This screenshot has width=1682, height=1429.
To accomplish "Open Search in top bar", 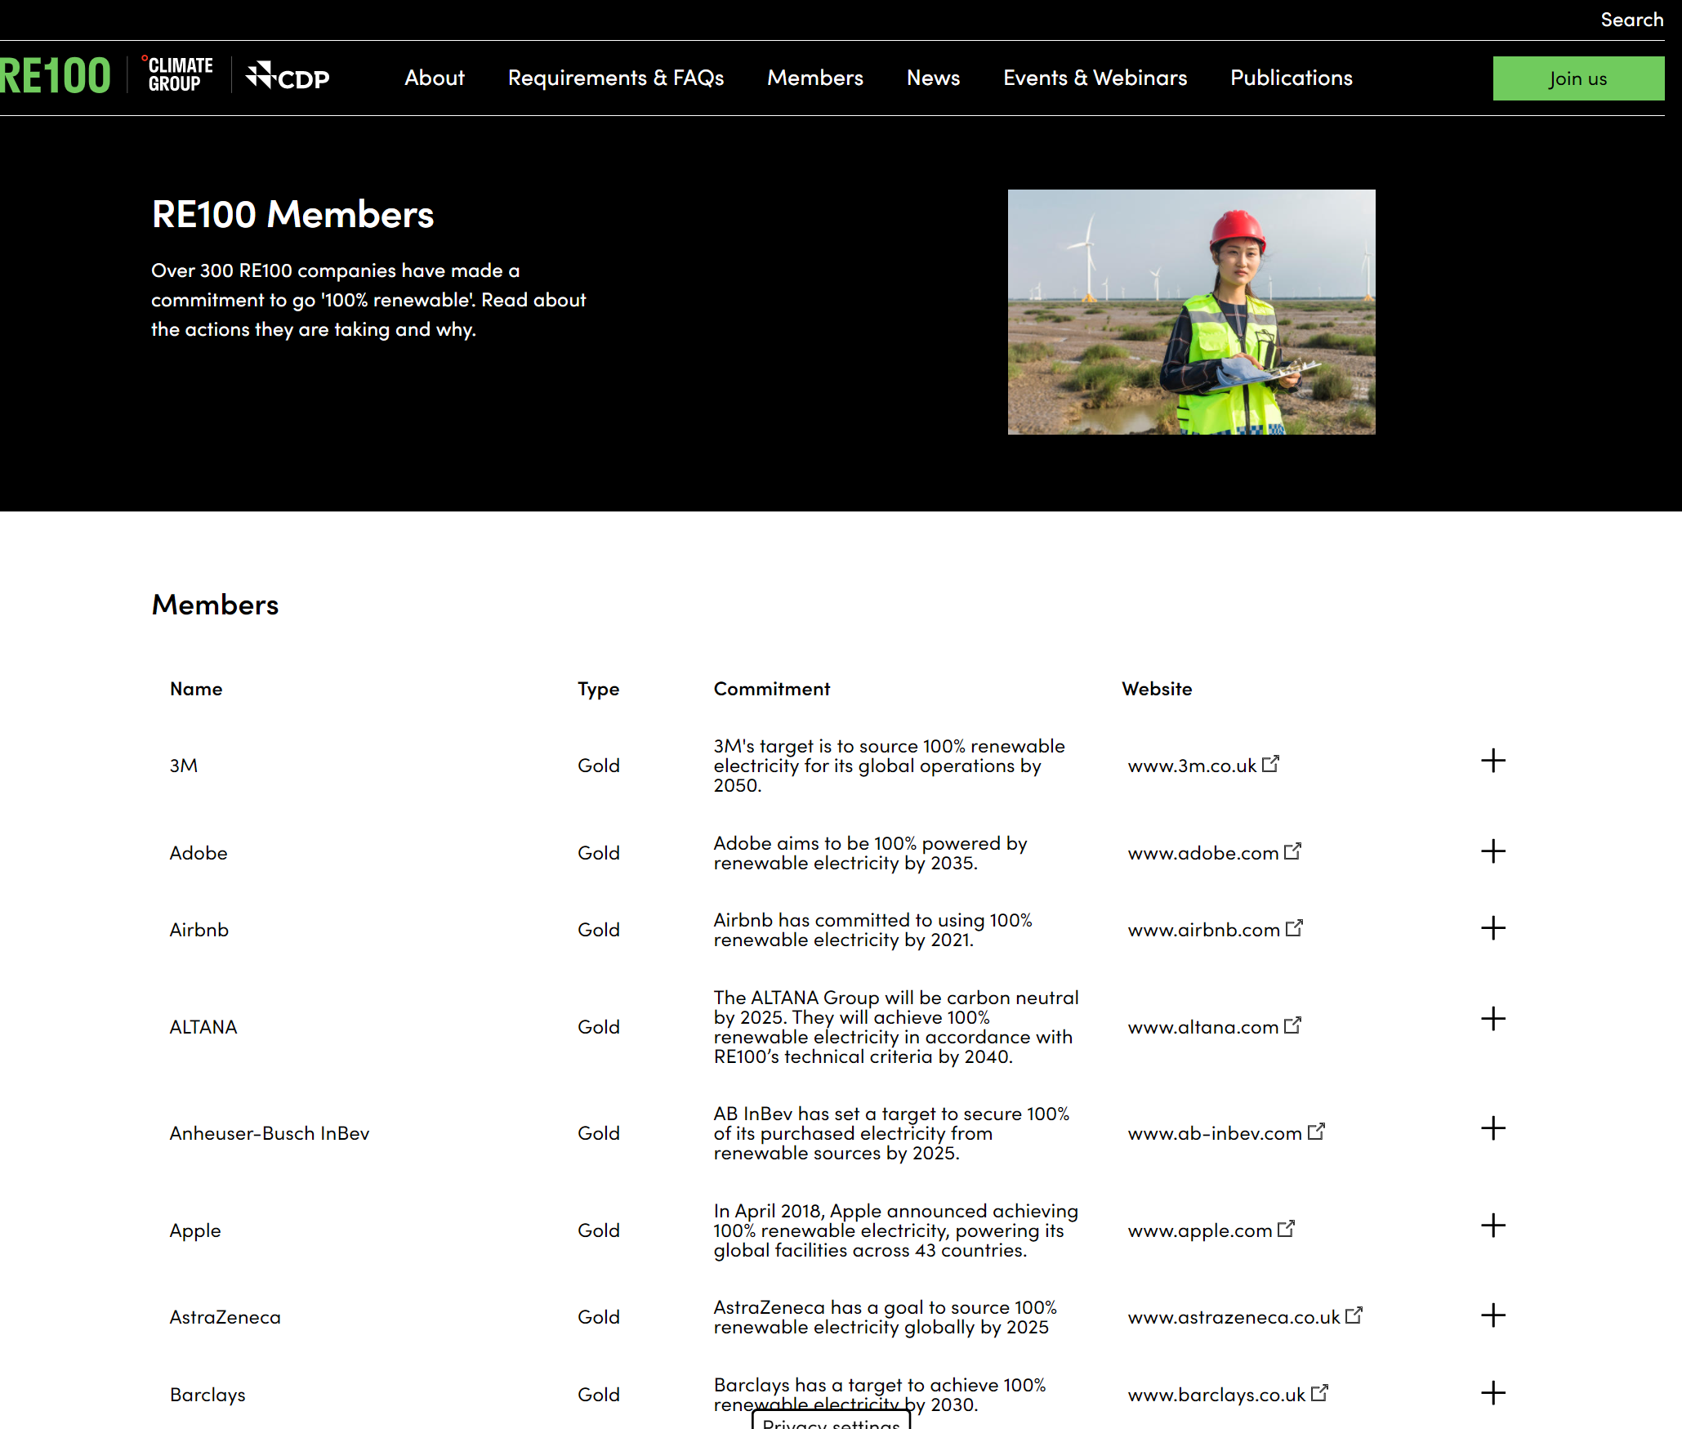I will pos(1631,20).
